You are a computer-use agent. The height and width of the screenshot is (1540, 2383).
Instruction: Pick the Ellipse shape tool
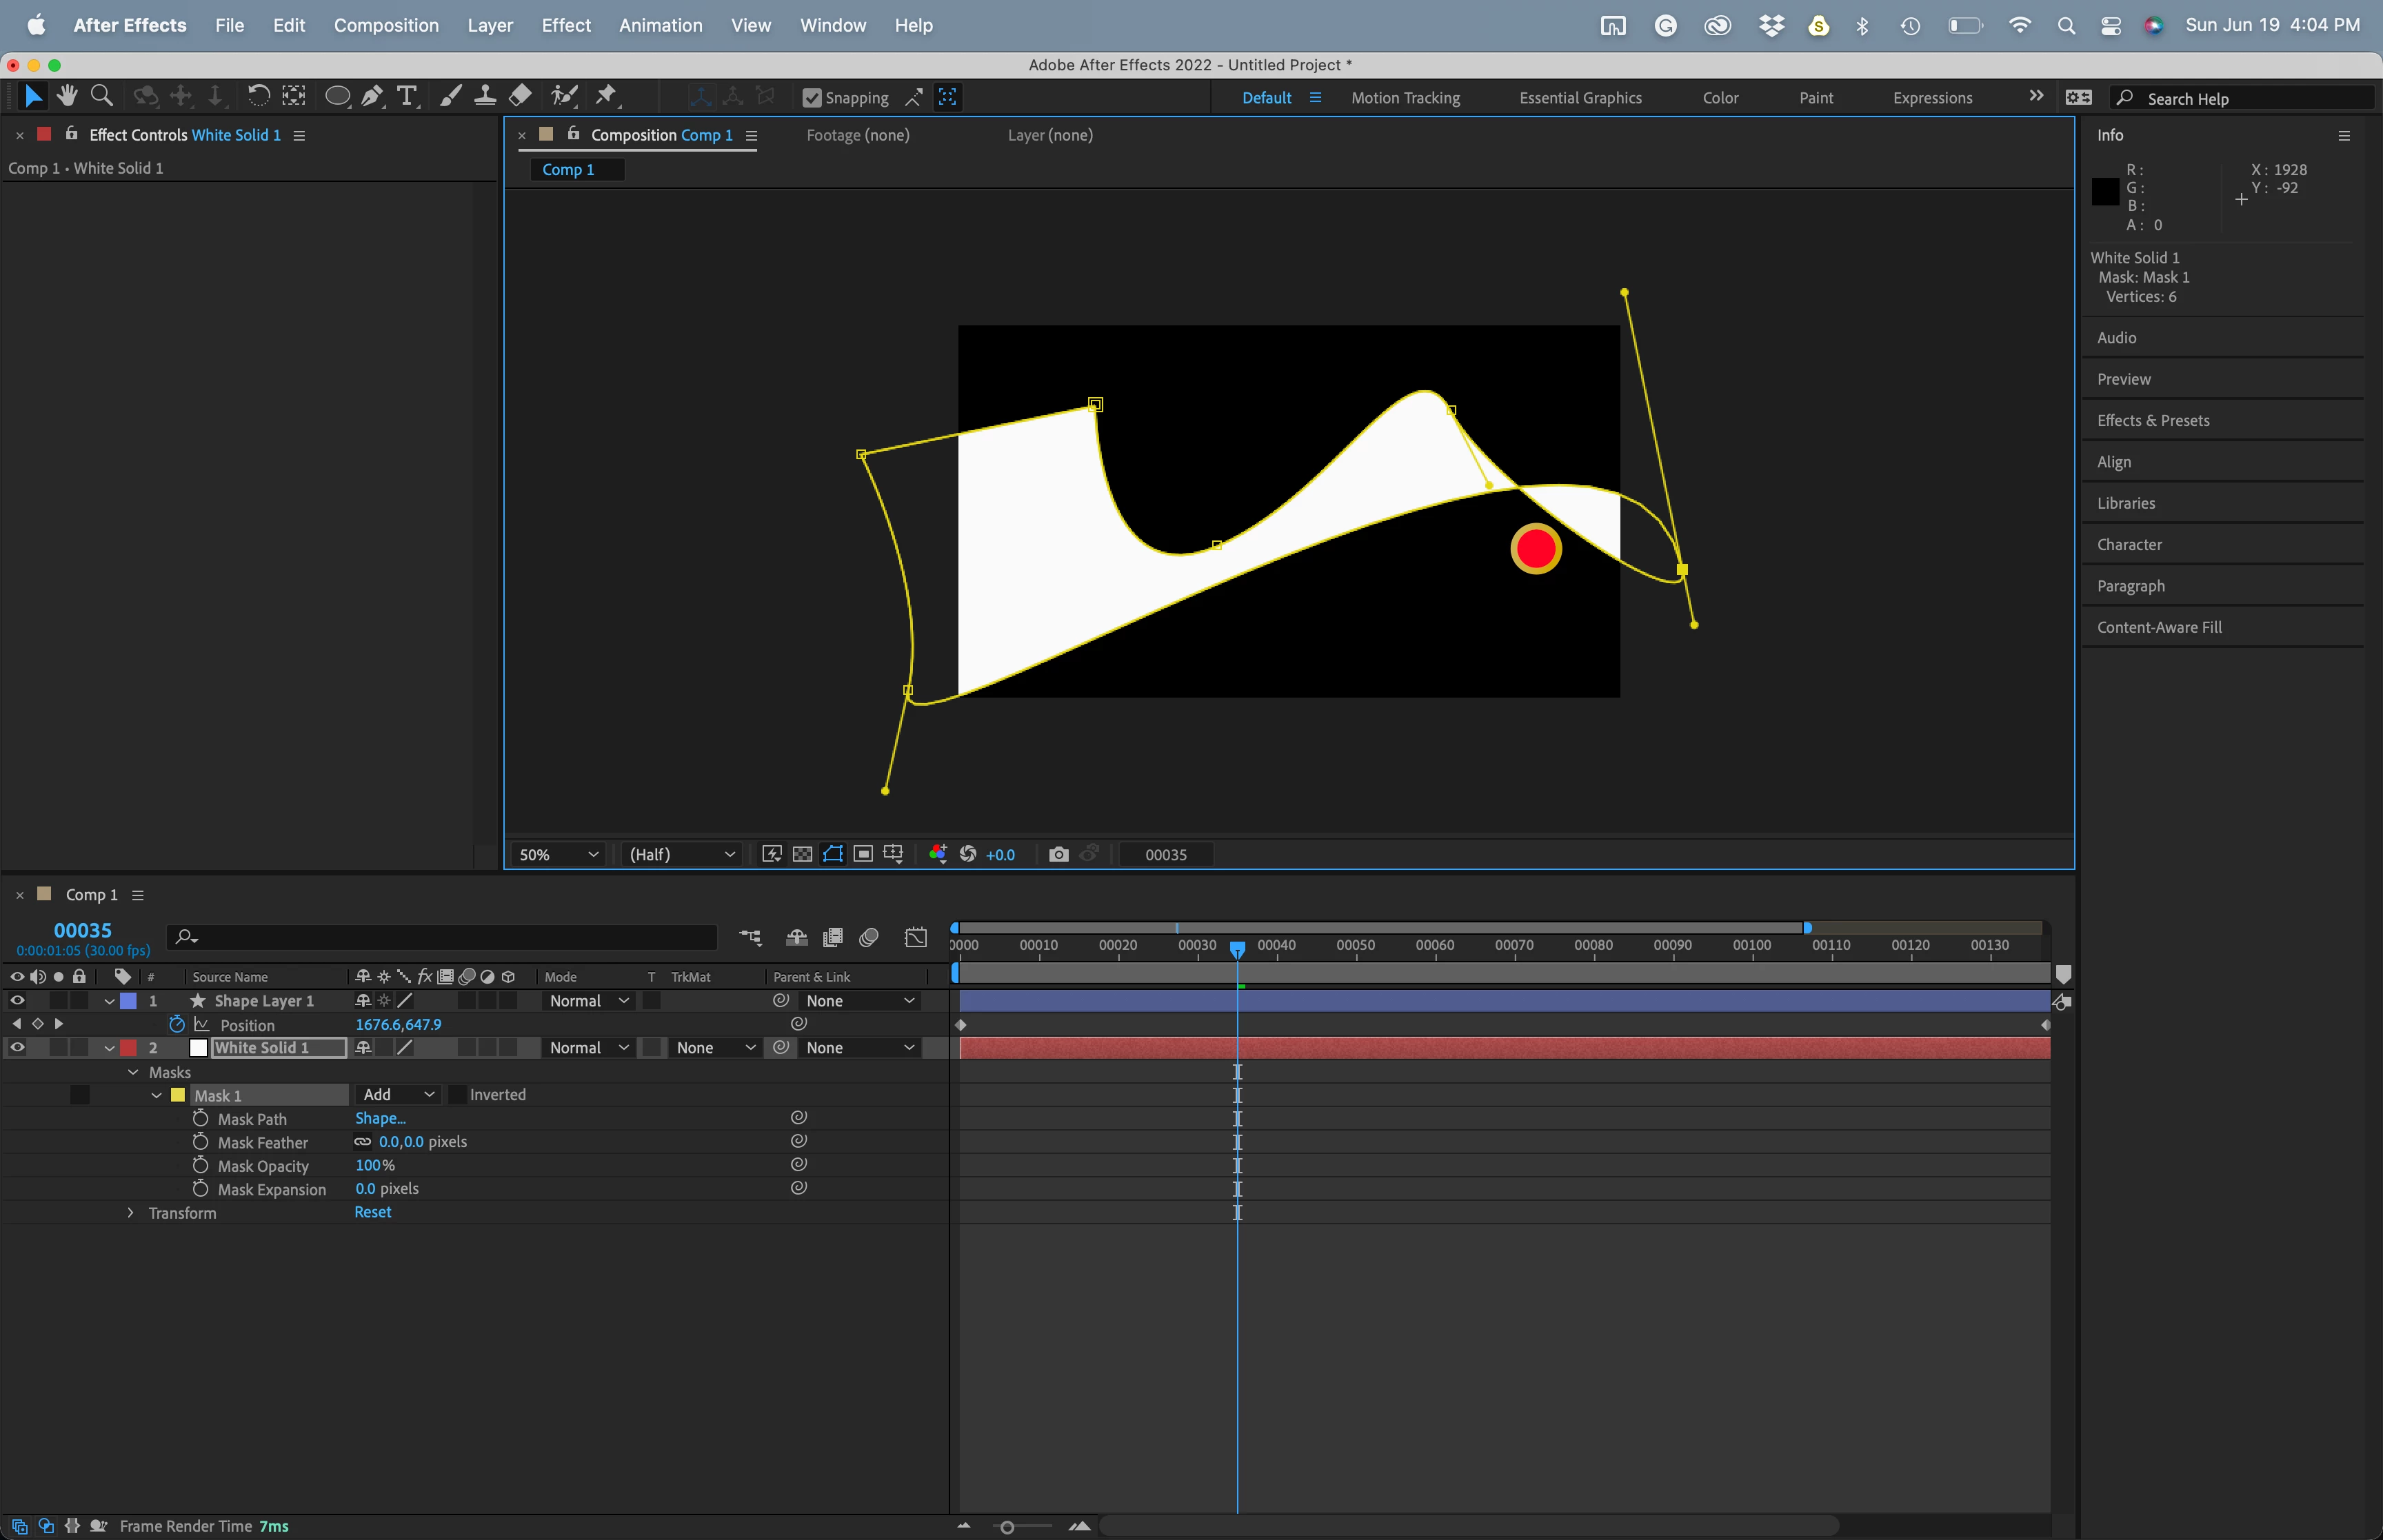point(337,96)
